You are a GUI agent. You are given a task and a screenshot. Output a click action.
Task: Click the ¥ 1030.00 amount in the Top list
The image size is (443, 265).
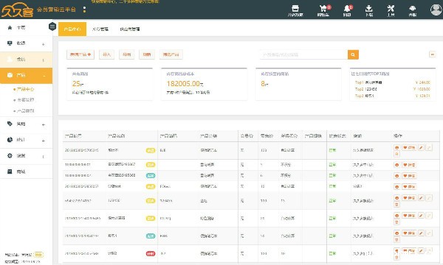click(422, 89)
